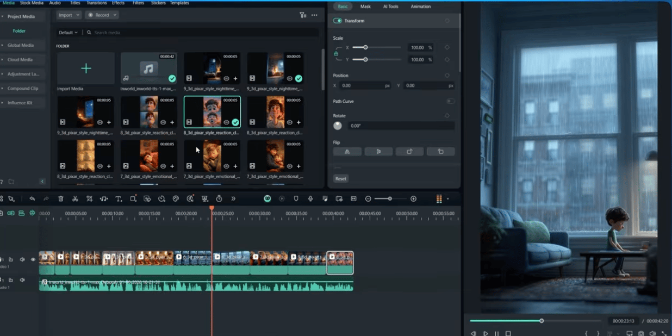Click the scissors Split tool
The image size is (672, 336).
tap(75, 199)
